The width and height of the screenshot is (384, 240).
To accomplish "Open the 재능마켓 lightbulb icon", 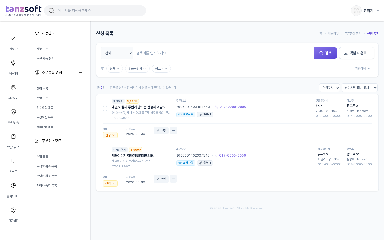I will pos(13,63).
